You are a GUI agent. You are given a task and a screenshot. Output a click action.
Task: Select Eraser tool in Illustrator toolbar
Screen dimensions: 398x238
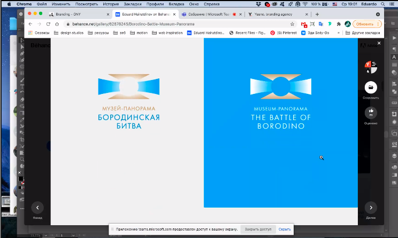(22, 99)
